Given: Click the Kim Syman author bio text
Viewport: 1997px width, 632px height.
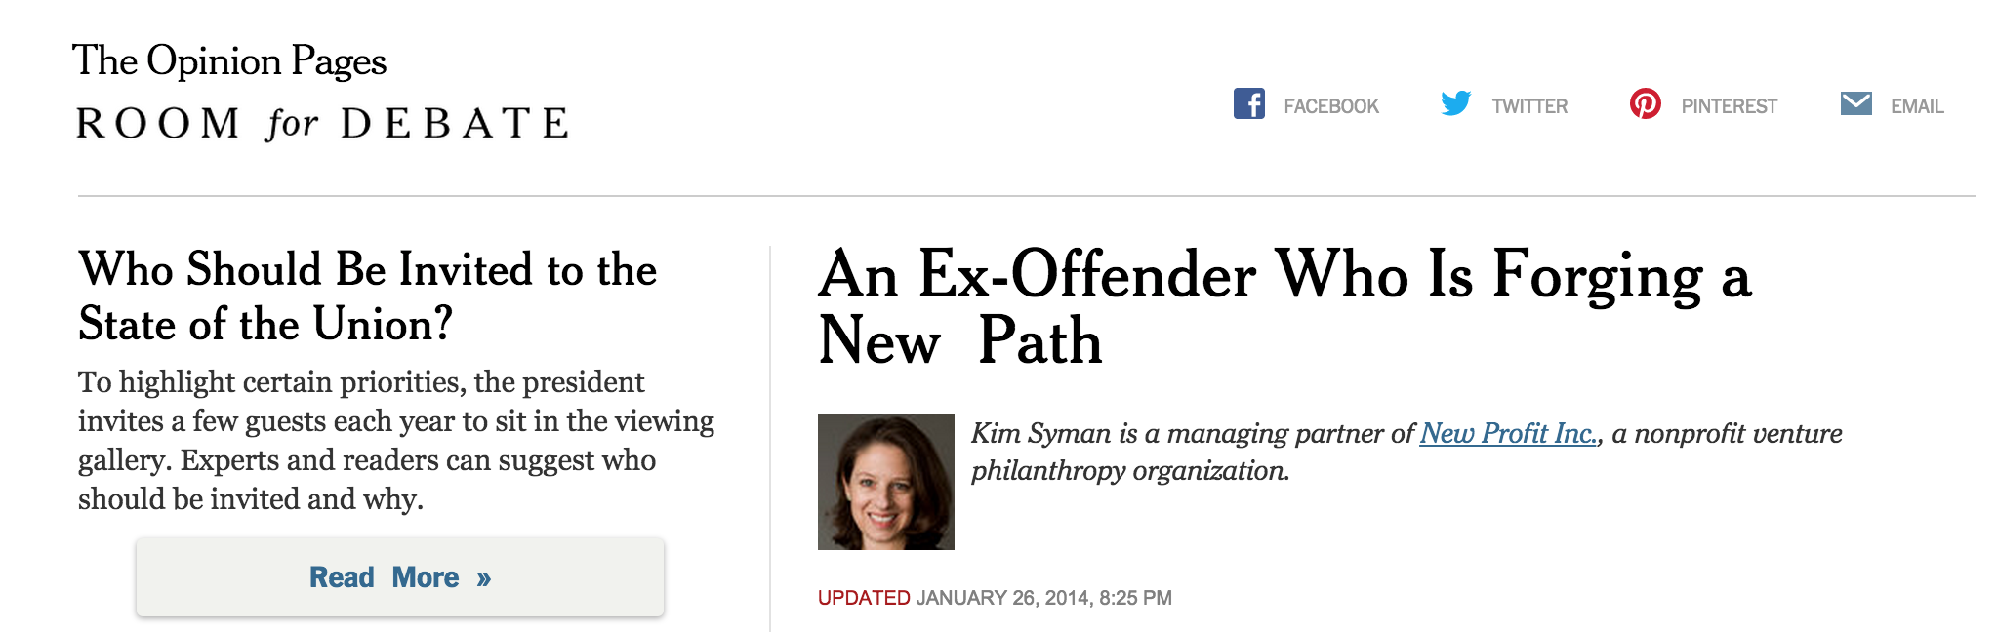Looking at the screenshot, I should tap(1406, 452).
